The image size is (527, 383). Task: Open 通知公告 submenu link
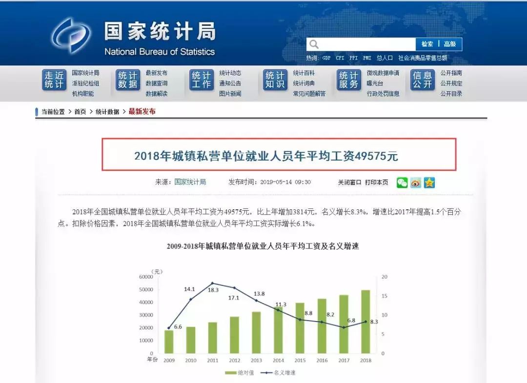[230, 83]
